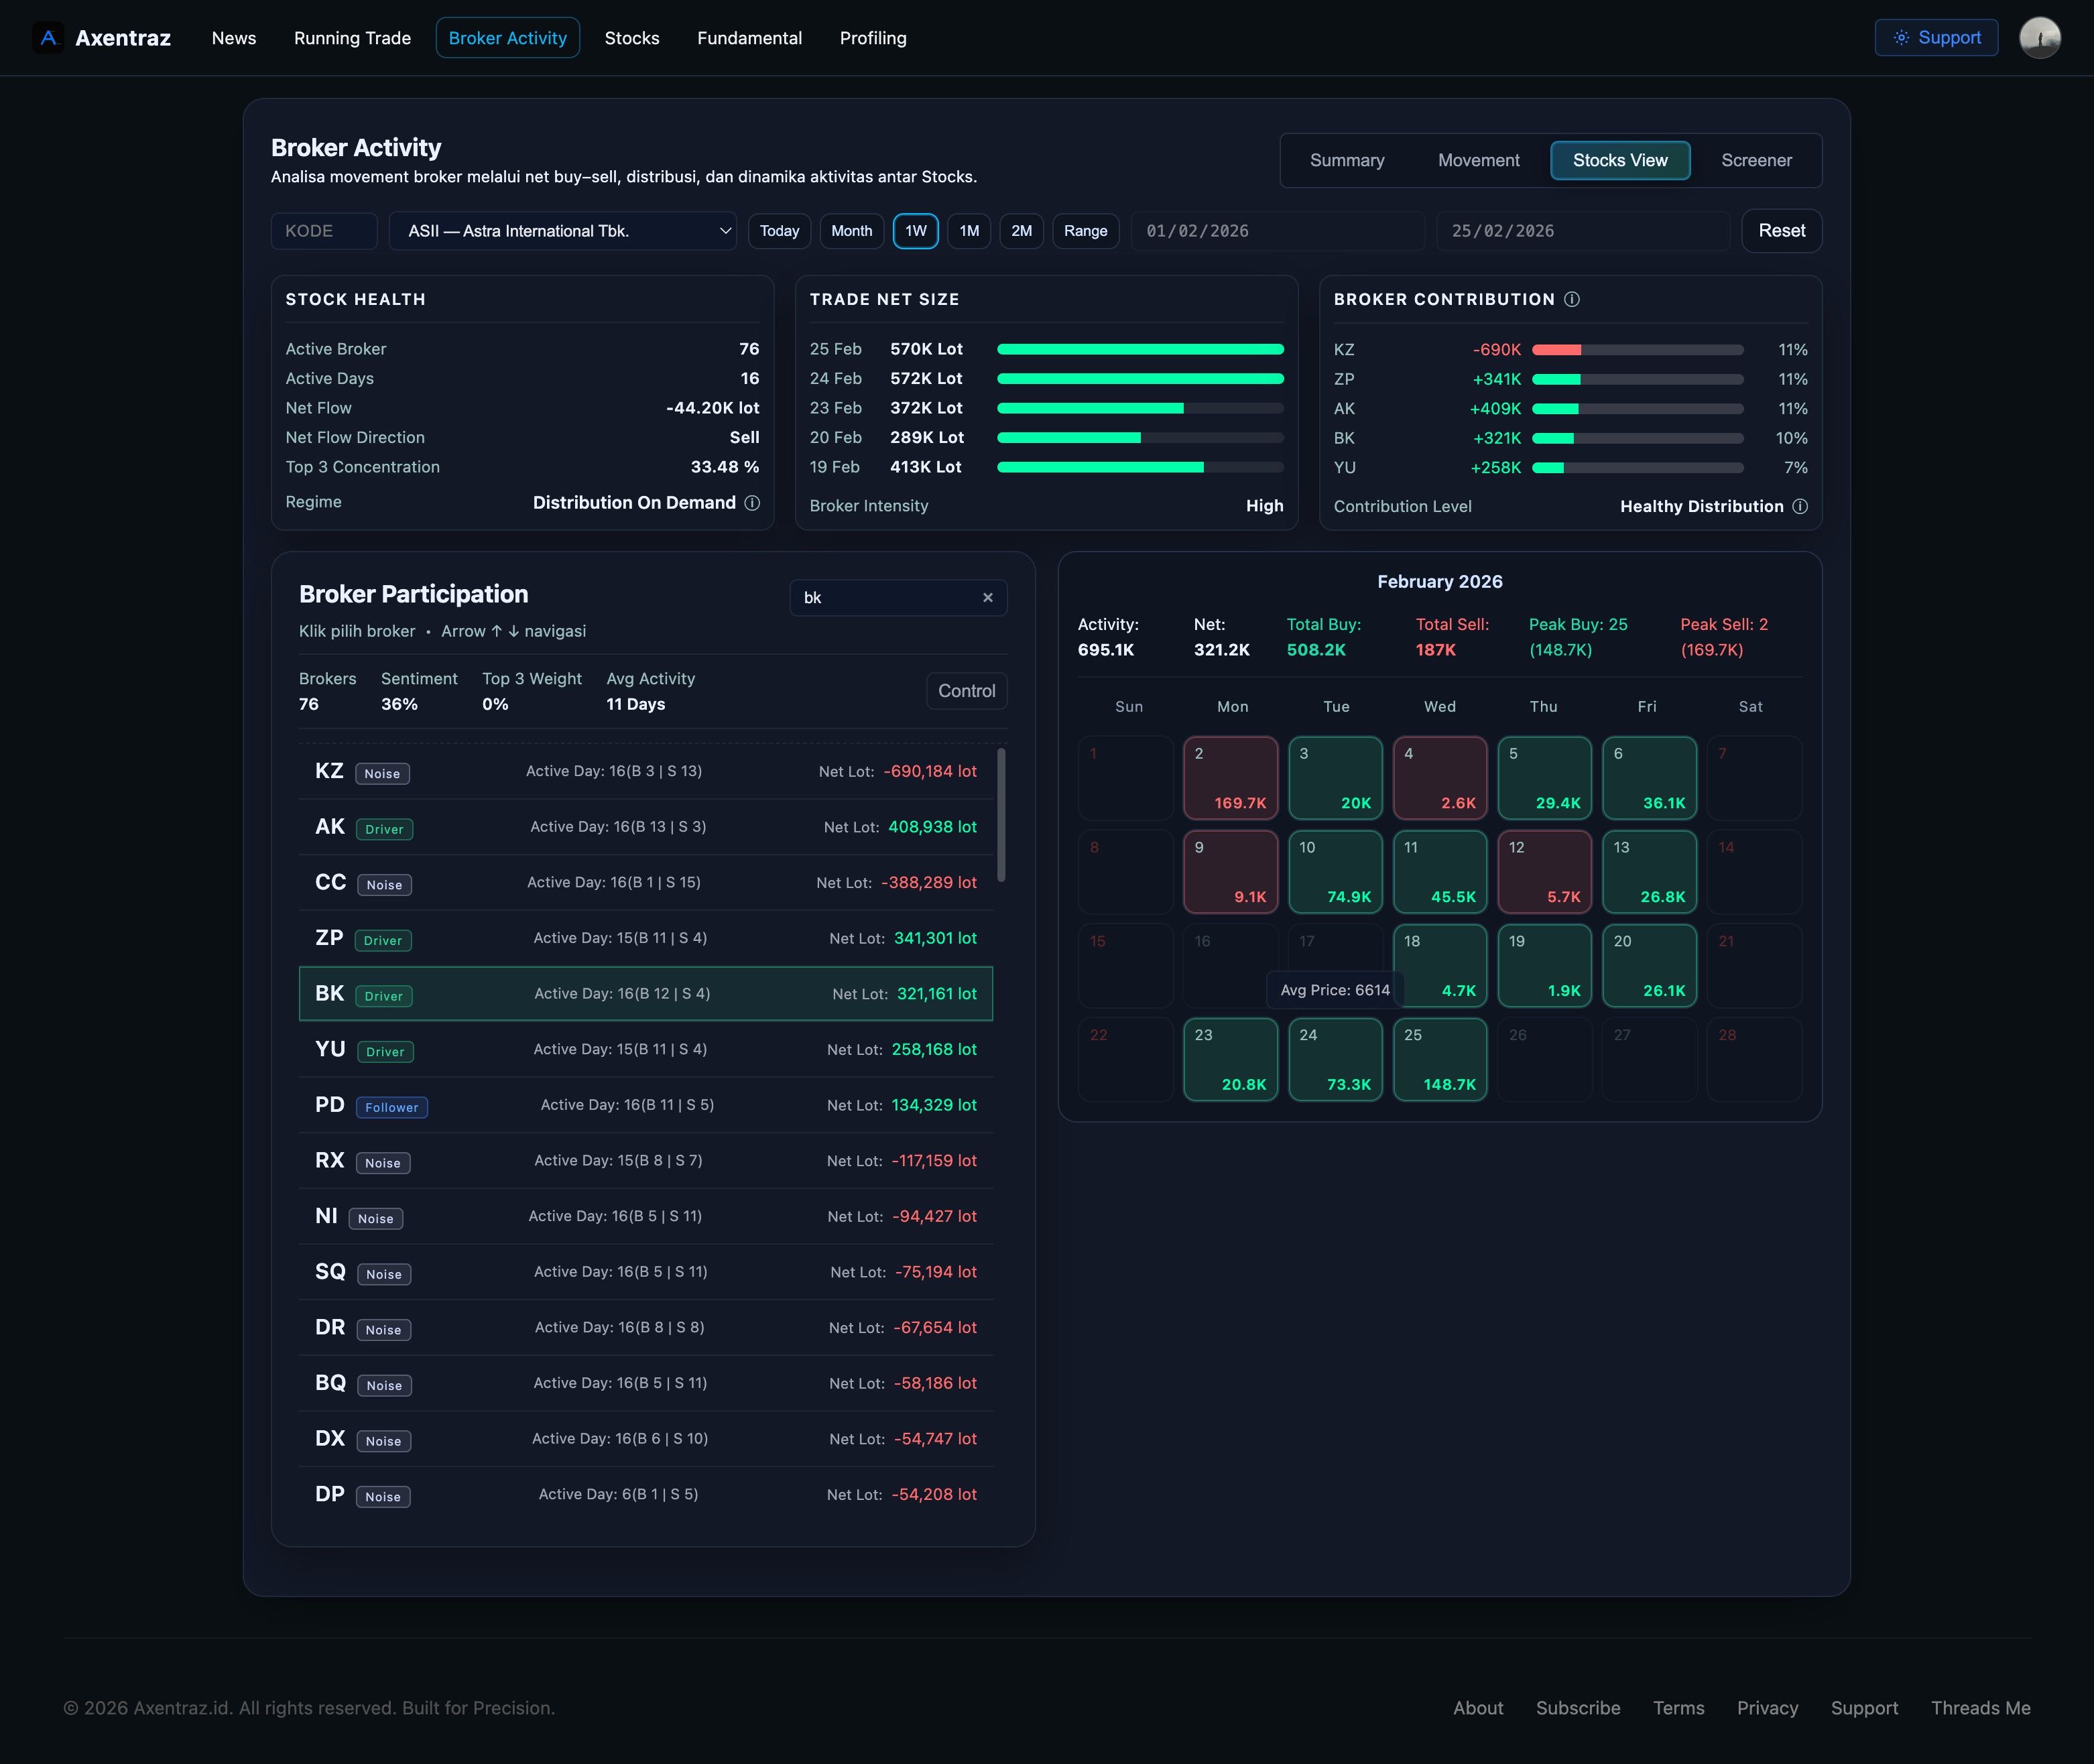Open the user avatar profile menu

click(x=2039, y=38)
